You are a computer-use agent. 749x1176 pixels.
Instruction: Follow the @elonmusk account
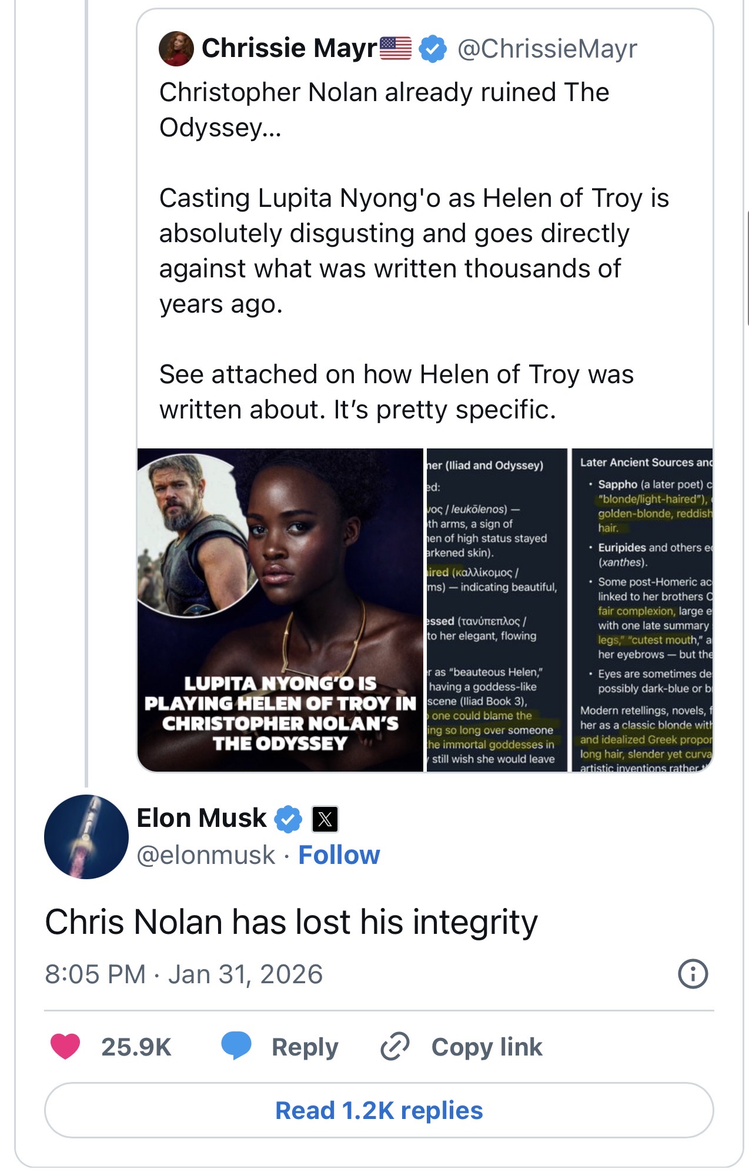339,855
